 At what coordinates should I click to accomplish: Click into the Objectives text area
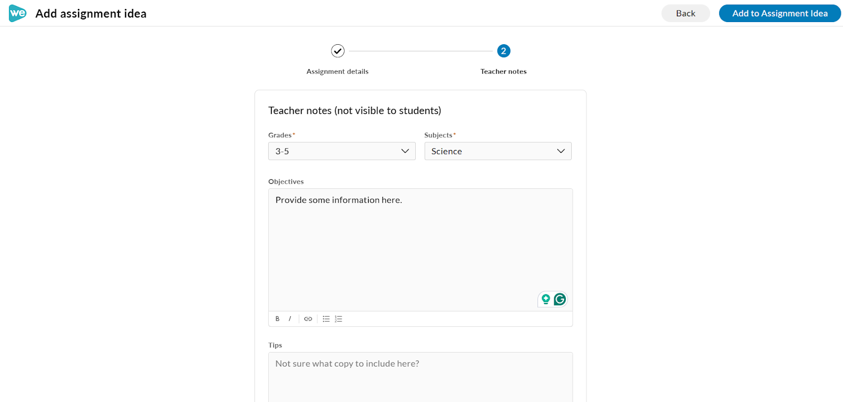(x=420, y=250)
